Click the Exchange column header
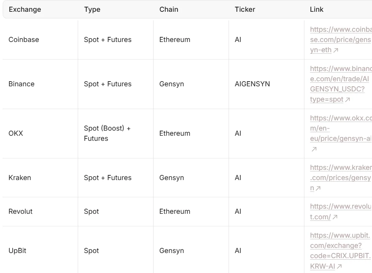Image resolution: width=372 pixels, height=273 pixels. point(25,9)
